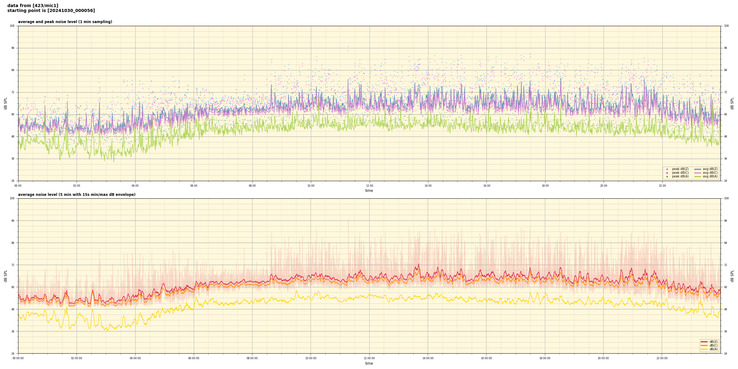
Task: Click left 'dB SPL' axis label of top chart
Action: [x=6, y=103]
